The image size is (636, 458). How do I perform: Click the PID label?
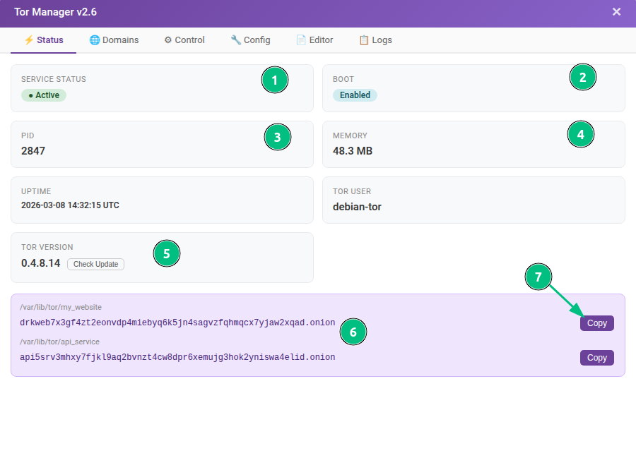(x=28, y=135)
